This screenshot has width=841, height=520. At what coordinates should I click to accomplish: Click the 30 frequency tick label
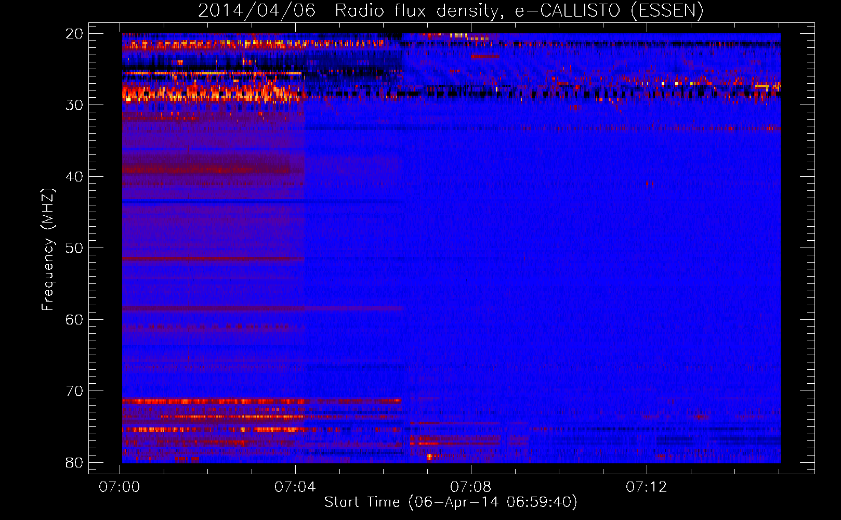(x=75, y=105)
